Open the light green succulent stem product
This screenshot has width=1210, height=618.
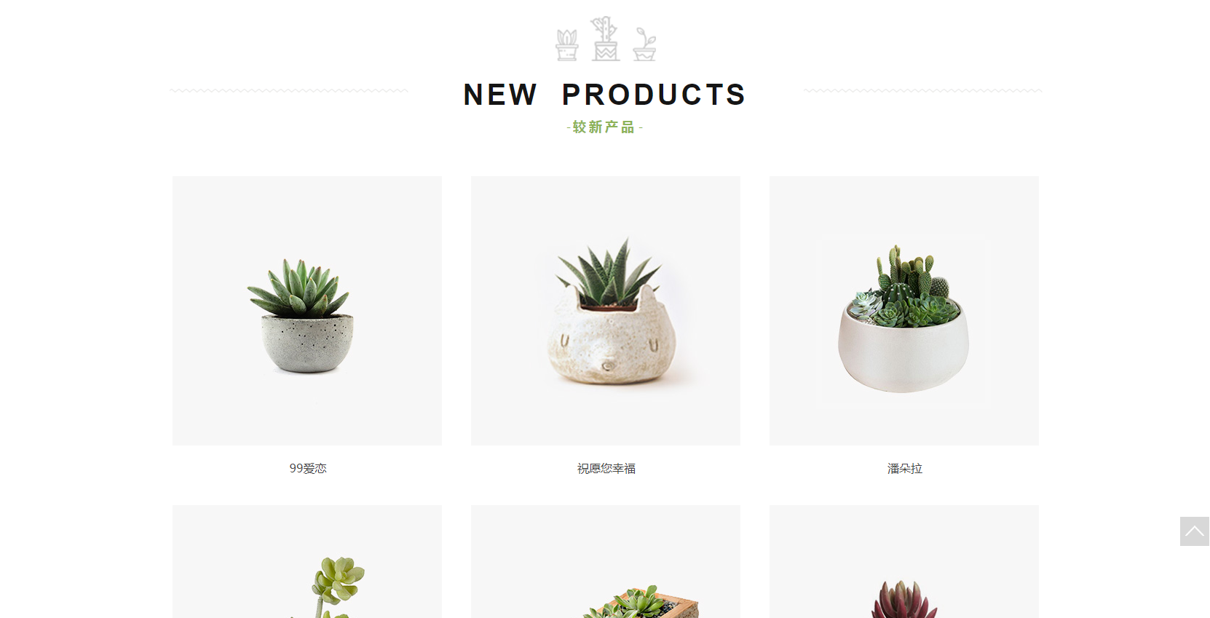click(x=307, y=562)
